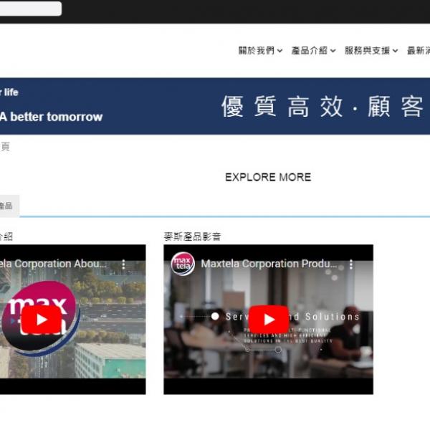
Task: Click the A better tomorrow banner text
Action: 52,117
